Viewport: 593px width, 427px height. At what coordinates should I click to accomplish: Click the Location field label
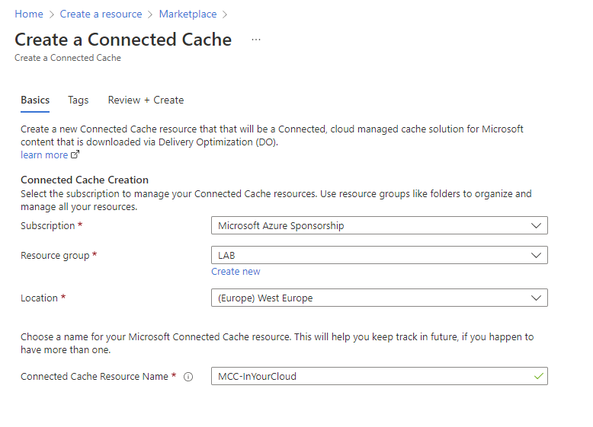pyautogui.click(x=39, y=298)
